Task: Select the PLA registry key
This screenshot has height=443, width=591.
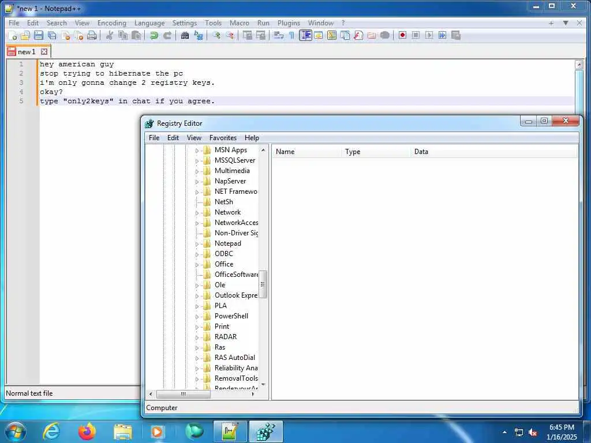Action: pyautogui.click(x=220, y=306)
